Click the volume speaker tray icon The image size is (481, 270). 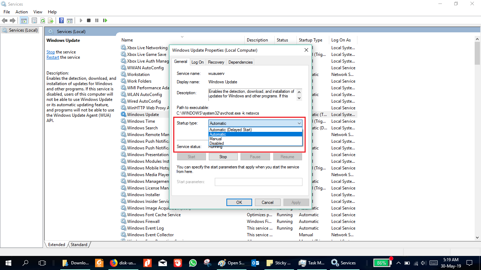424,263
